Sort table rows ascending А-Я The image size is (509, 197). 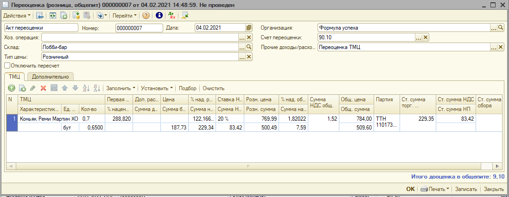coord(86,88)
